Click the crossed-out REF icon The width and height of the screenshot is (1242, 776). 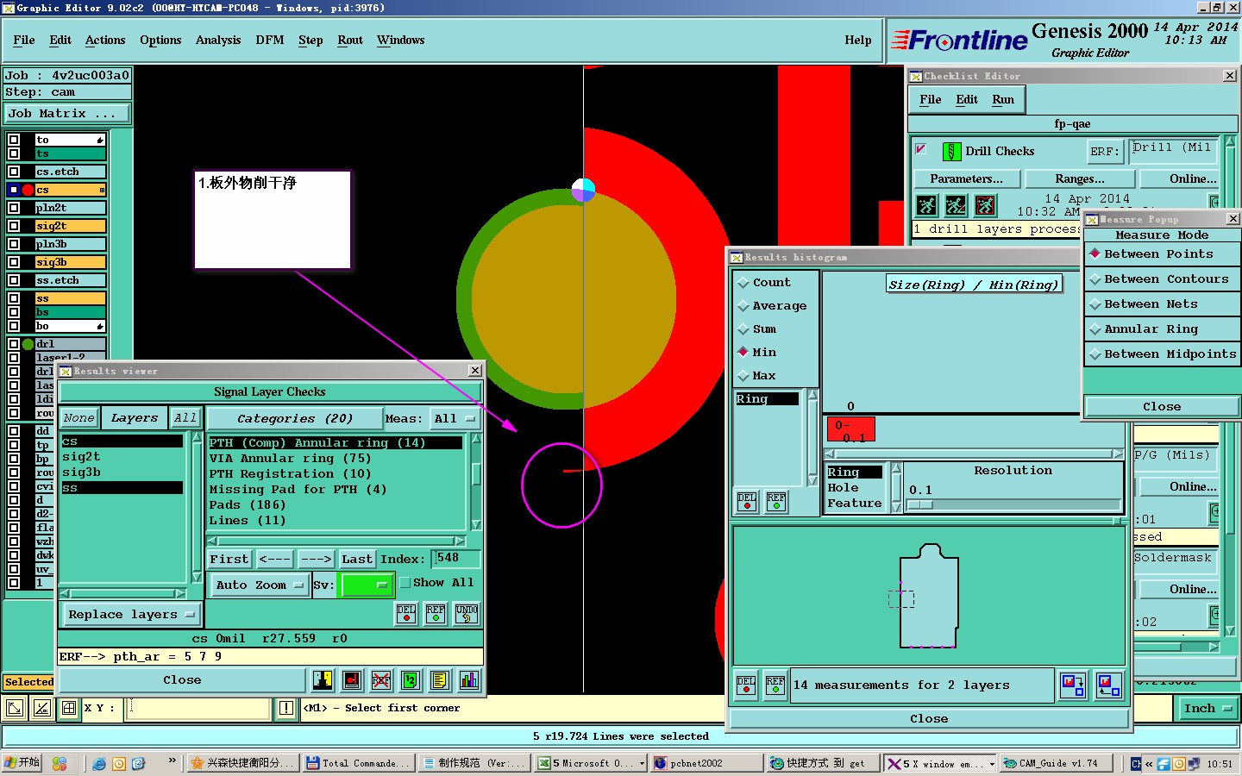[381, 680]
